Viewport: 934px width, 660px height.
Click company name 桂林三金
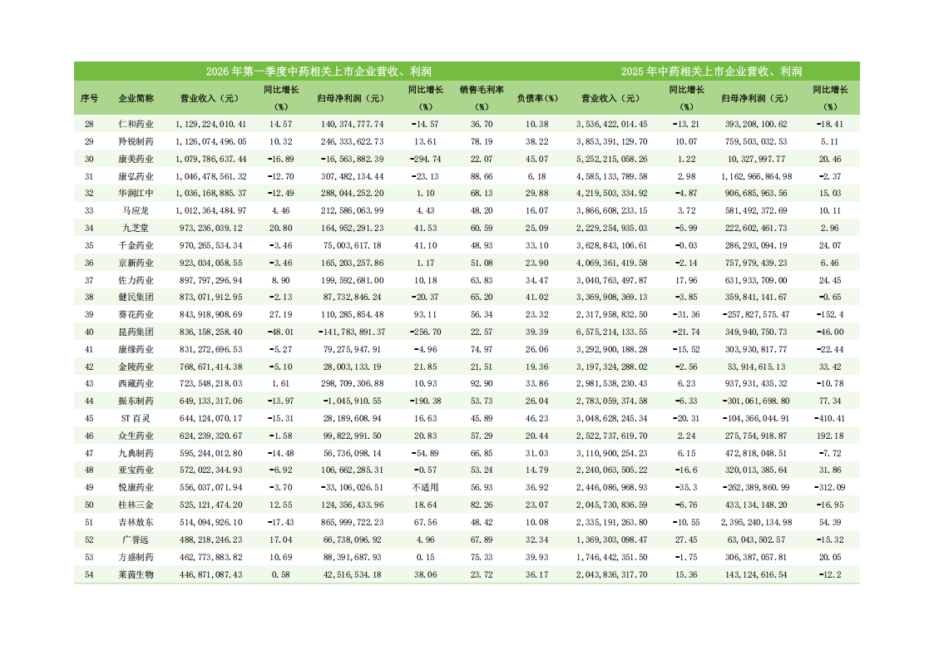tap(136, 505)
